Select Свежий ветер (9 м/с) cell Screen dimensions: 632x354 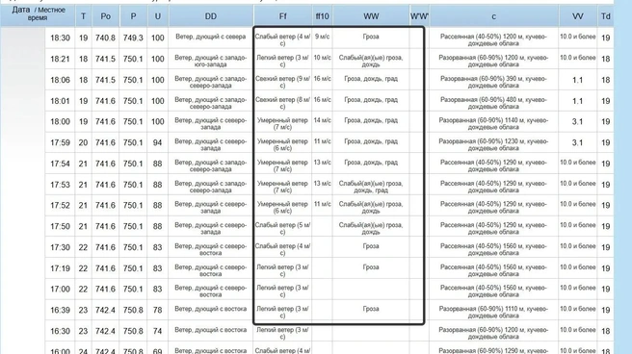(282, 82)
